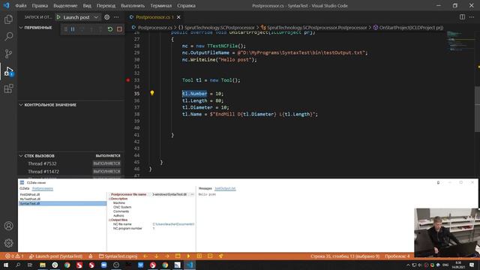Open the Справка menu
This screenshot has height=270, width=480.
click(x=186, y=5)
